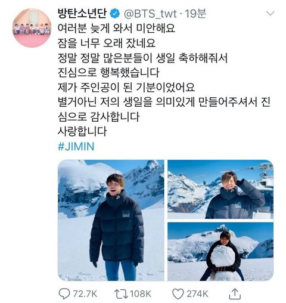This screenshot has width=286, height=303.
Task: Click the 72.7K reply count
Action: tap(85, 294)
